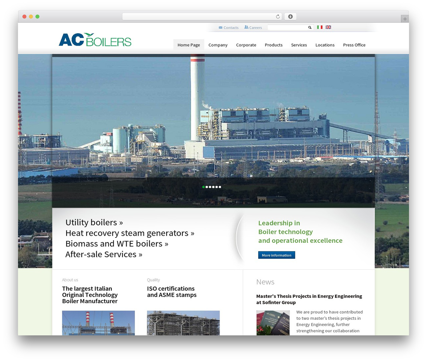Open a new tab with plus button
Screen dimensions: 427x361
point(405,19)
